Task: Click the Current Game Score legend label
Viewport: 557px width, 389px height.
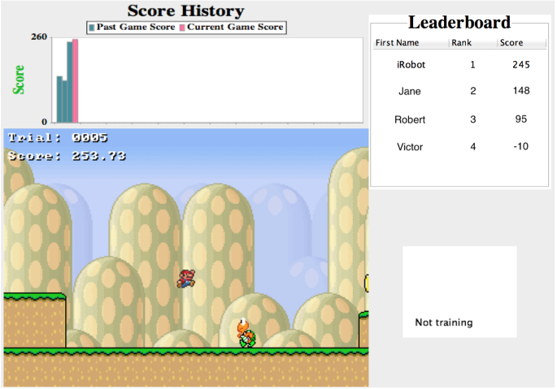Action: (x=235, y=27)
